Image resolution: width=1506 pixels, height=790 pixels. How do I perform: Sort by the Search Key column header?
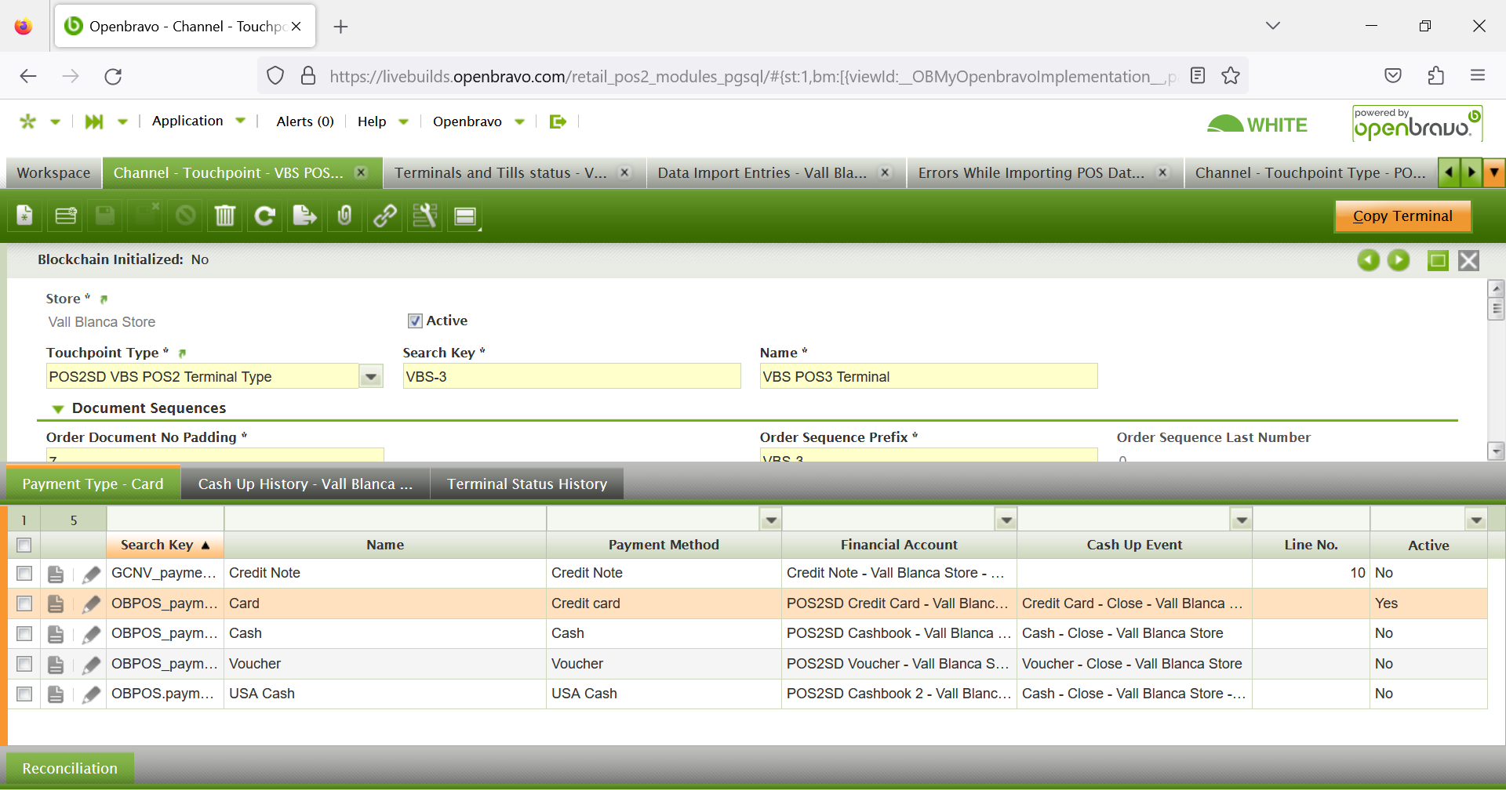click(x=165, y=545)
